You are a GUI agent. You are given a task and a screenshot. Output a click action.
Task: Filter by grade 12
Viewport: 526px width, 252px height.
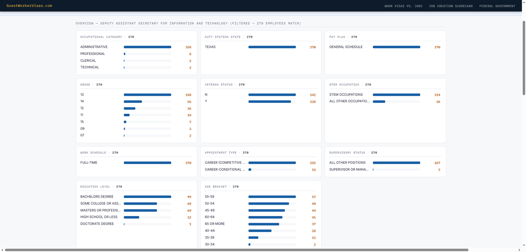tap(136, 108)
